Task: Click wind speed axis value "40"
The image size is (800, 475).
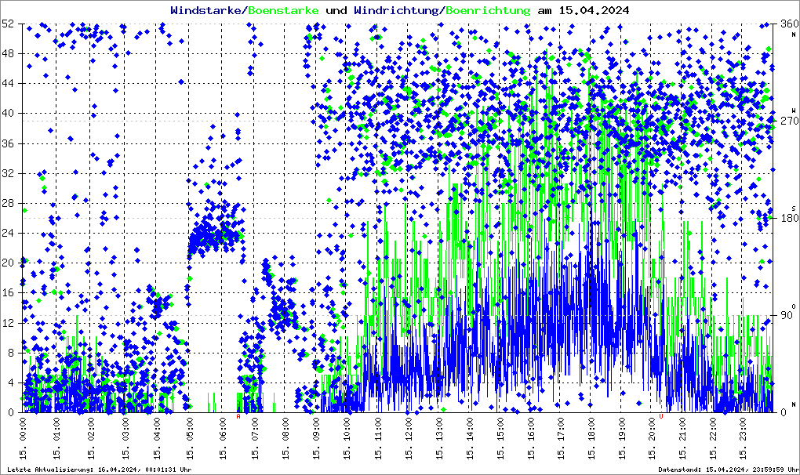Action: 7,113
